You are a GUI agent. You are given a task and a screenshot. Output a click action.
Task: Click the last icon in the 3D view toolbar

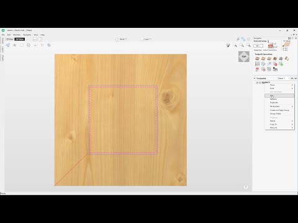[x=49, y=45]
